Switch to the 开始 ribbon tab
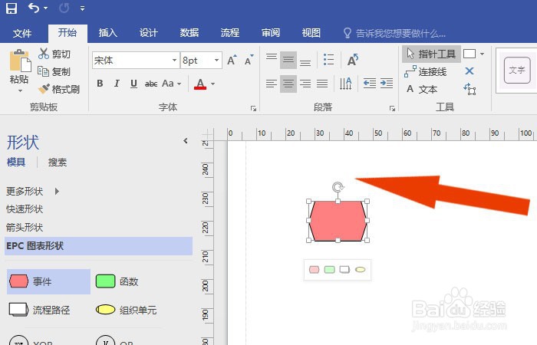The height and width of the screenshot is (345, 537). click(68, 33)
